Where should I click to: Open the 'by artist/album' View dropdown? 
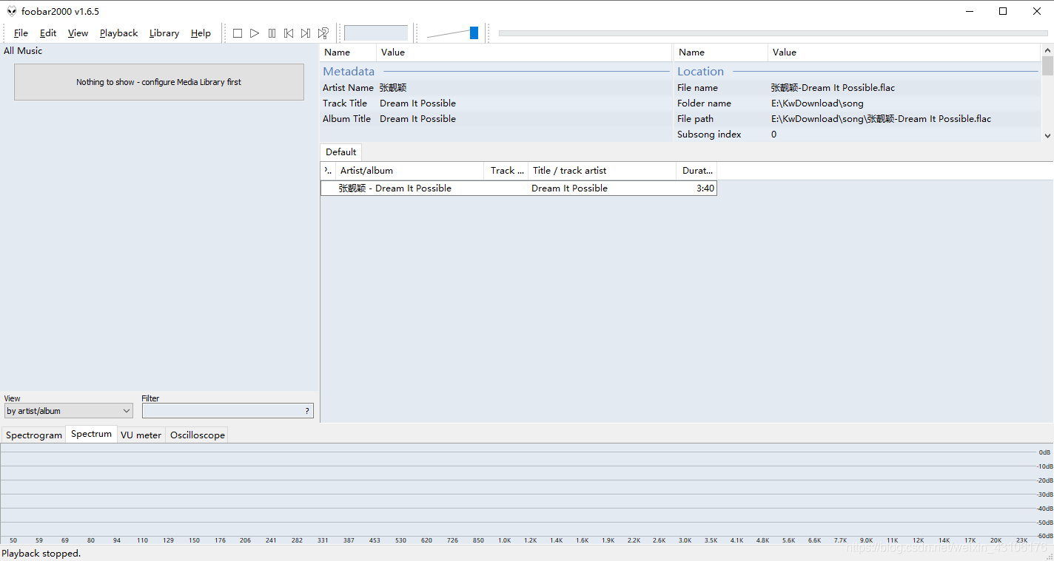coord(69,411)
